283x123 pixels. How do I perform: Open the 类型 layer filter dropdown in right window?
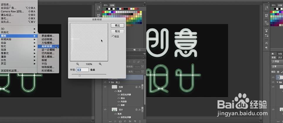click(x=277, y=61)
